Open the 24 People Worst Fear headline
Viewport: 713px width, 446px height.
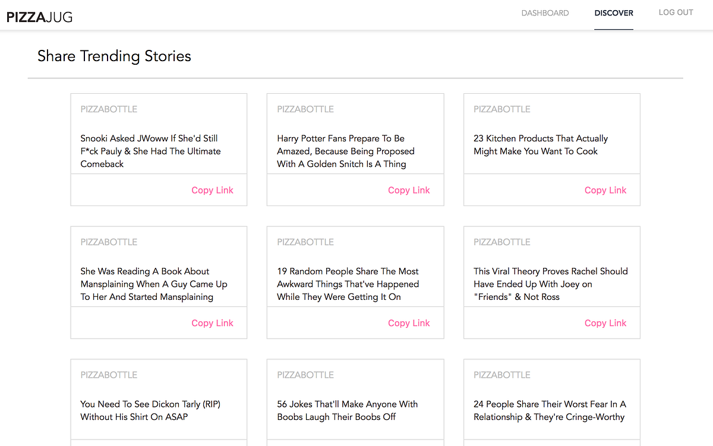pos(550,410)
